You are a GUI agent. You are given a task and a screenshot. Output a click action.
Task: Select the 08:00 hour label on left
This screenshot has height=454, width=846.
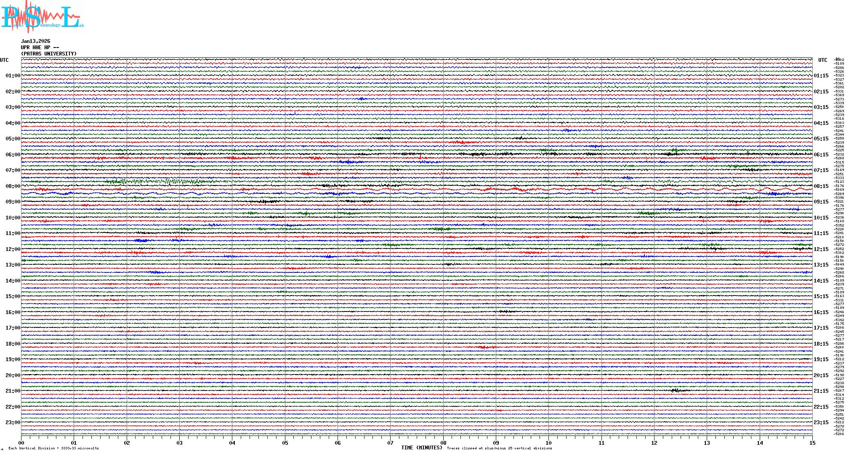click(13, 186)
